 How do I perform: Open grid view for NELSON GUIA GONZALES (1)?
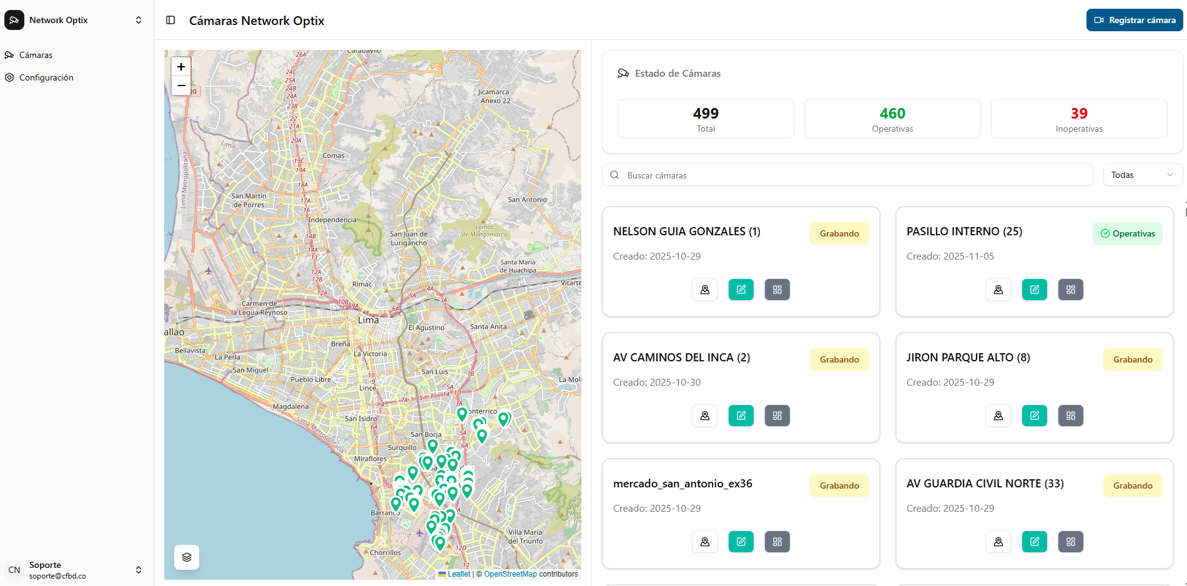777,290
